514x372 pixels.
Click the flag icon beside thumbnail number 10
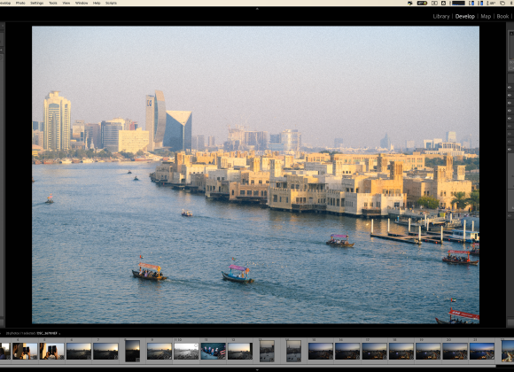tap(175, 340)
